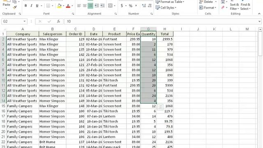Open Find & Select menu
Image resolution: width=263 pixels, height=148 pixels.
[x=245, y=7]
